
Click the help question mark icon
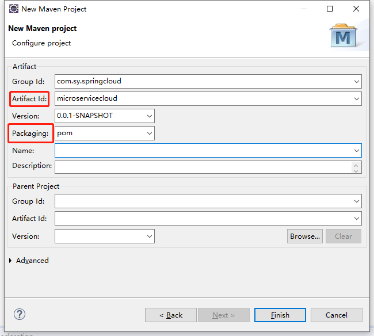pos(20,314)
